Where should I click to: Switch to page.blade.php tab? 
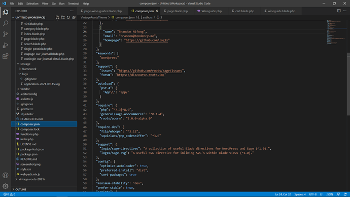click(x=178, y=11)
